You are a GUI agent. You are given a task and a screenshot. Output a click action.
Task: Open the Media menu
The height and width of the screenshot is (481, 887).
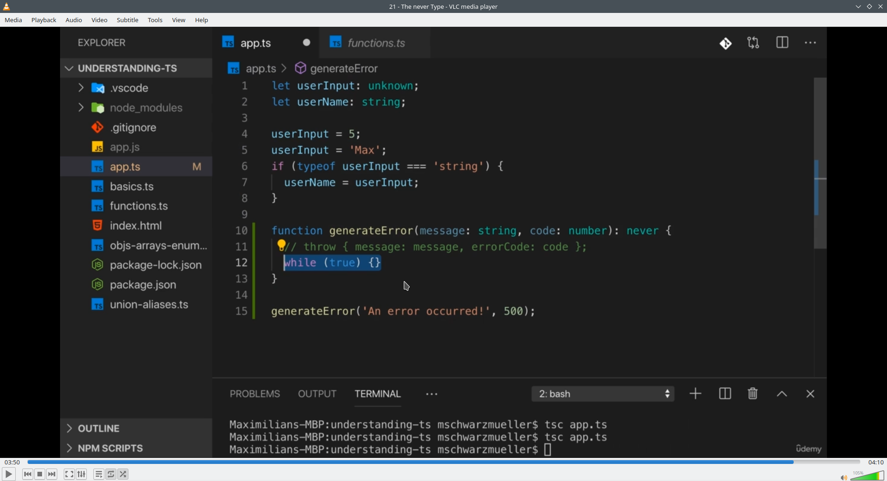coord(13,20)
